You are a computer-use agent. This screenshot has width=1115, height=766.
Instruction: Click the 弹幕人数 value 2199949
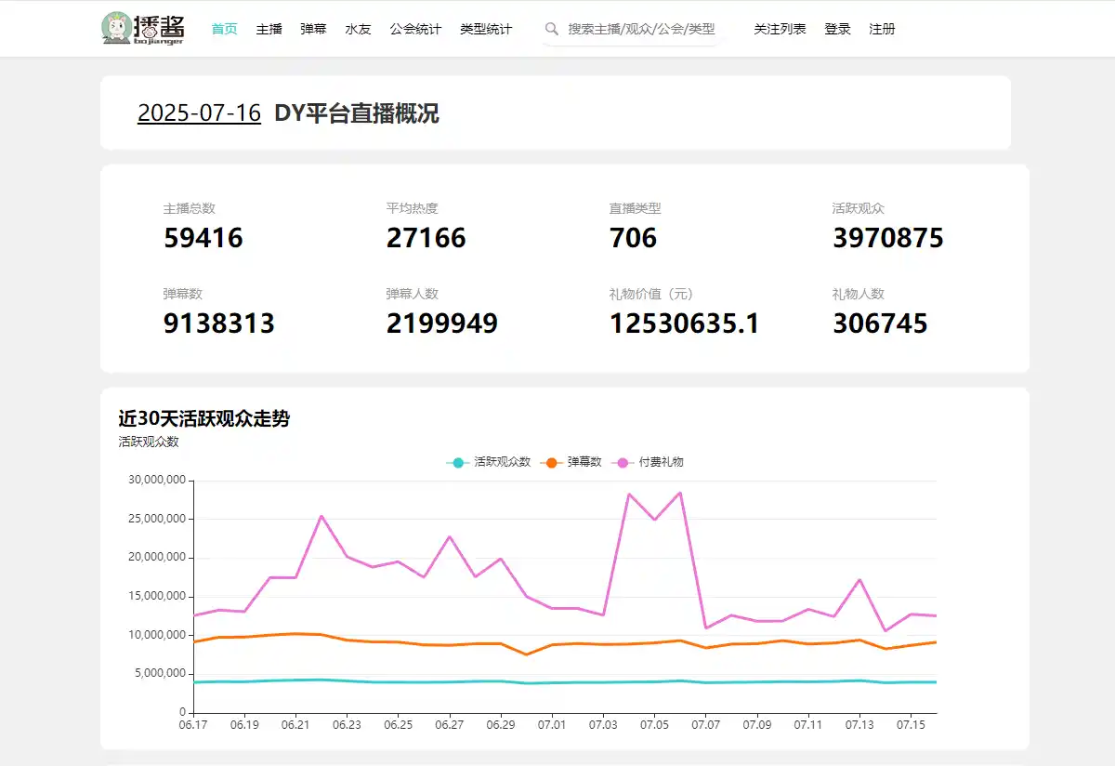(x=442, y=324)
